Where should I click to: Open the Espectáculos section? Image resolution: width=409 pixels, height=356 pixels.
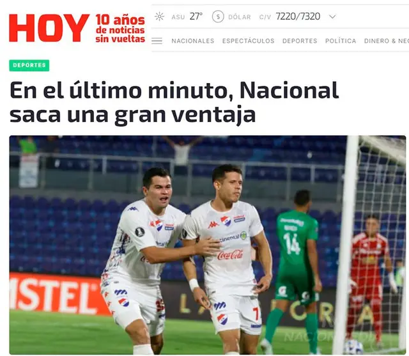click(249, 41)
